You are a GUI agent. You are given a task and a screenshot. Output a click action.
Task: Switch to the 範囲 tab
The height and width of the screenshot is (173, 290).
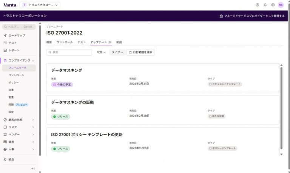[119, 42]
